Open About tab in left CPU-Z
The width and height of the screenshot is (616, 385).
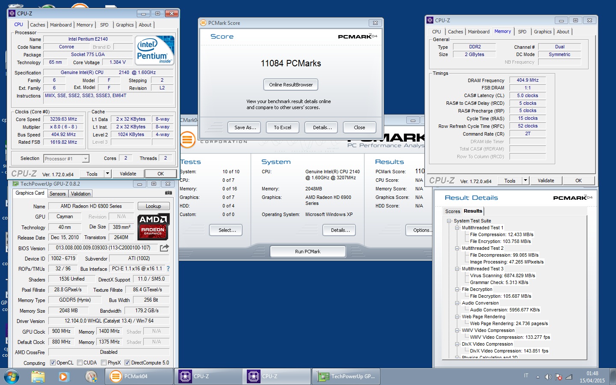click(145, 25)
